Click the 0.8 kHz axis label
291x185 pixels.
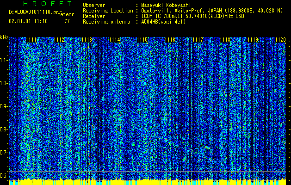(x=4, y=129)
